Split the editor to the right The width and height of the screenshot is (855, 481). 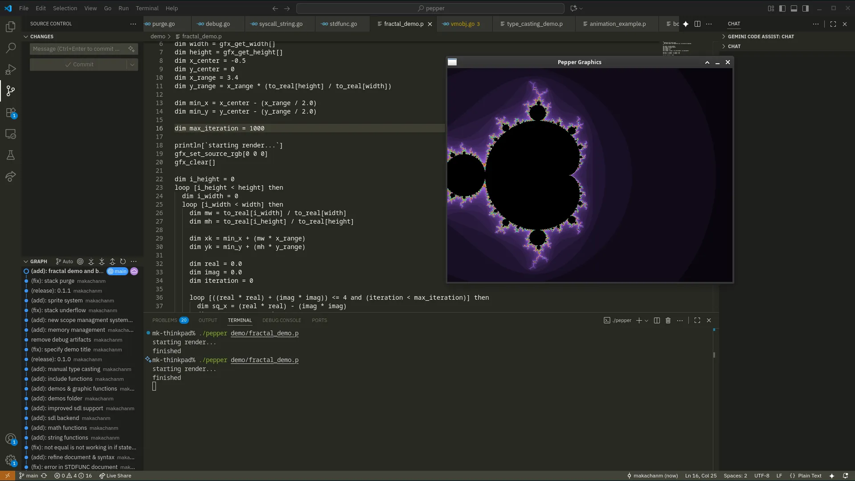(697, 24)
